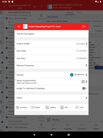Viewport: 103px width, 138px height.
Task: Click the Daily-Store Daily To DO List header icon
Action: click(x=50, y=7)
